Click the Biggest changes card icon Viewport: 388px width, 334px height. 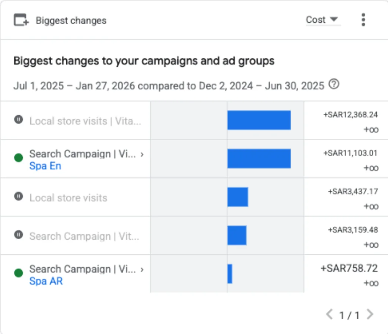tap(21, 20)
